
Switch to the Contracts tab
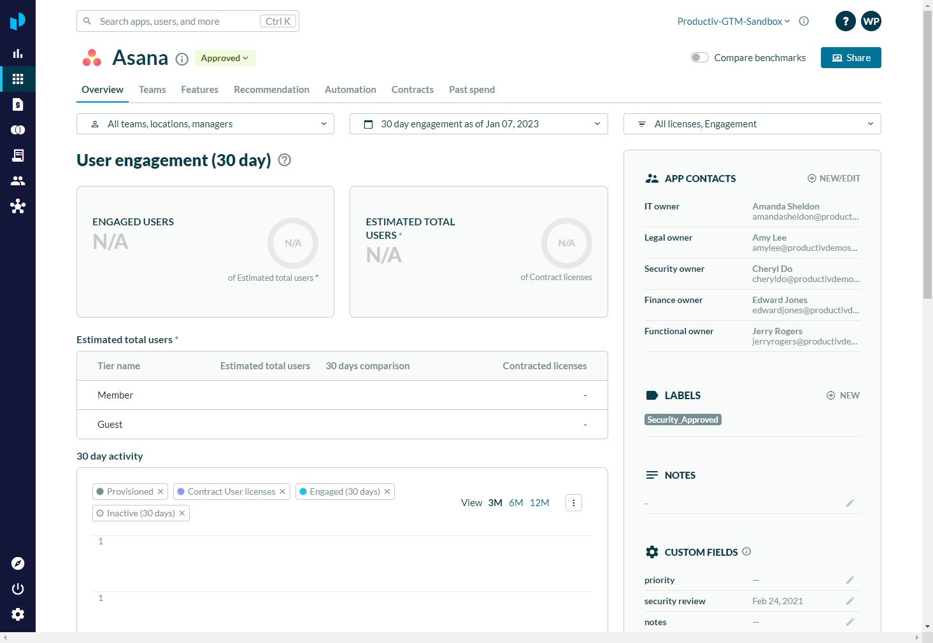pos(412,90)
